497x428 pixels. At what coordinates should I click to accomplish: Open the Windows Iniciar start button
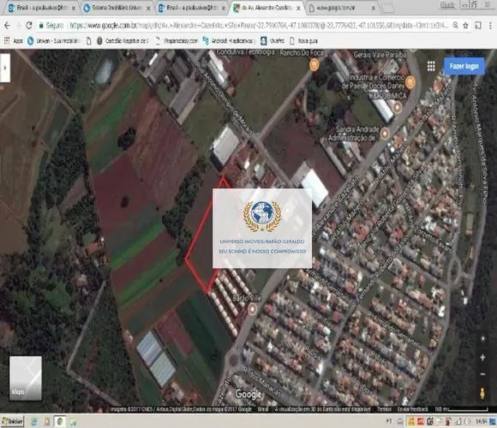12,421
